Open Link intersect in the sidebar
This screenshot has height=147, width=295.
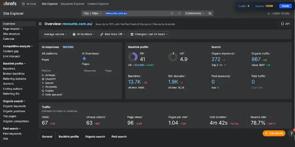coord(11,56)
